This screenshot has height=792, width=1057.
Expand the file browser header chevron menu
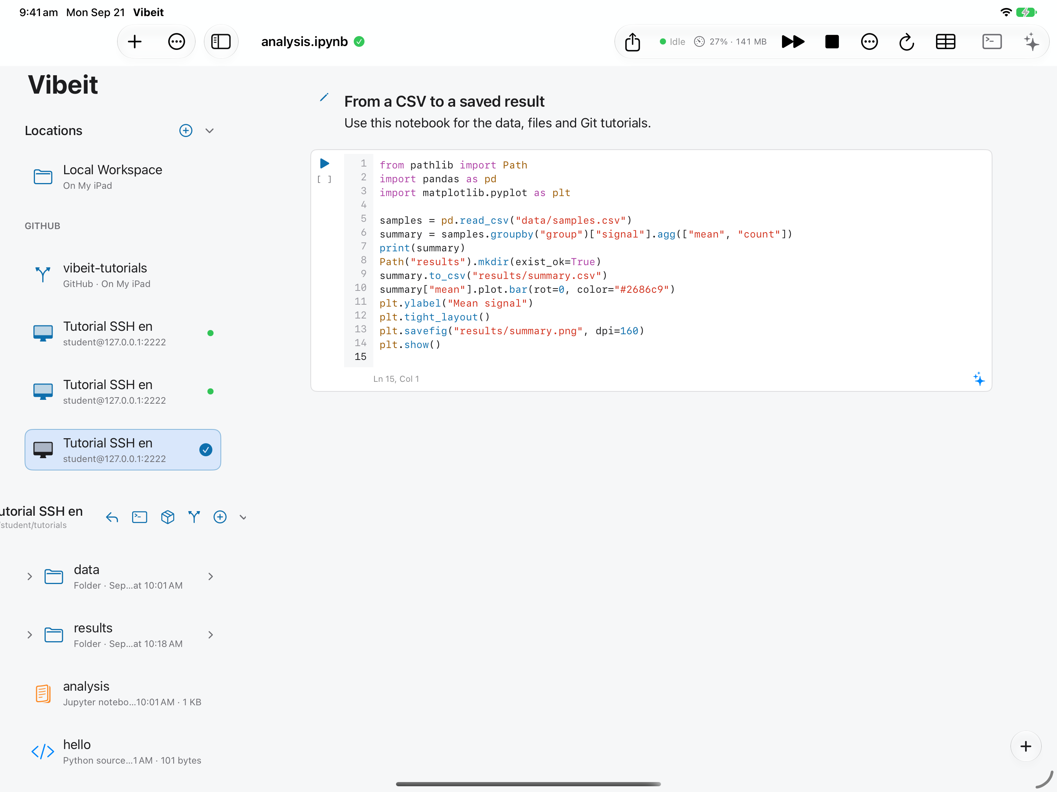click(x=243, y=518)
